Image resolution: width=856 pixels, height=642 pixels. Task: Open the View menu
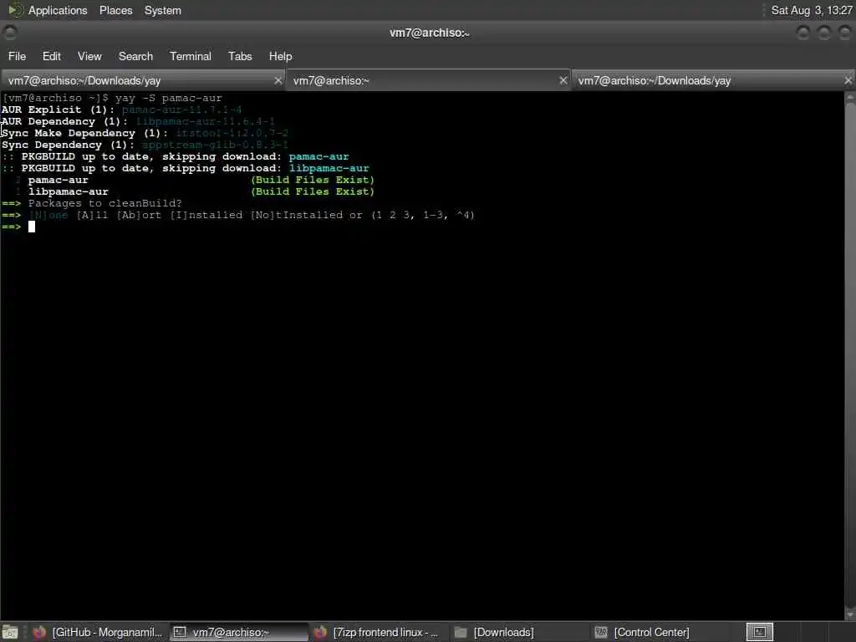click(x=89, y=56)
